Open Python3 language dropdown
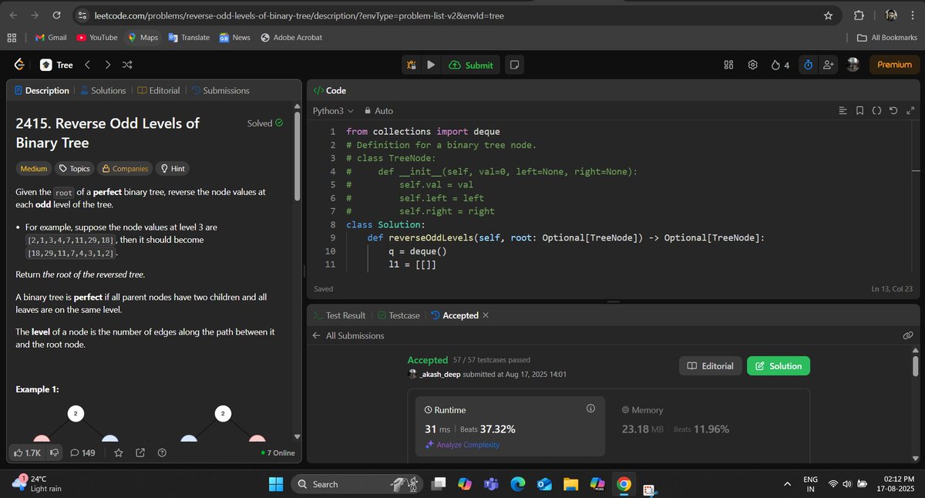 pyautogui.click(x=333, y=111)
